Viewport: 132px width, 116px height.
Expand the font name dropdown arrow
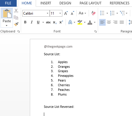tap(47, 13)
